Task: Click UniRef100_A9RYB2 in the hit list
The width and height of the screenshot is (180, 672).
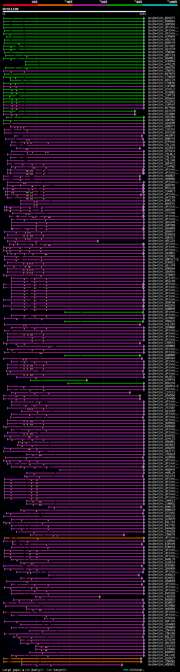Action: [161, 120]
